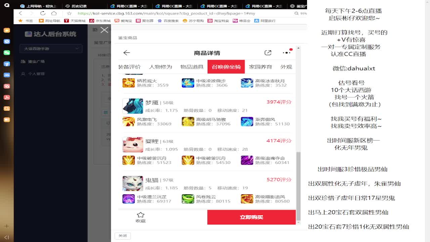Viewport: 430px width, 242px height.
Task: Click the 3974评分 score text
Action: tap(279, 102)
